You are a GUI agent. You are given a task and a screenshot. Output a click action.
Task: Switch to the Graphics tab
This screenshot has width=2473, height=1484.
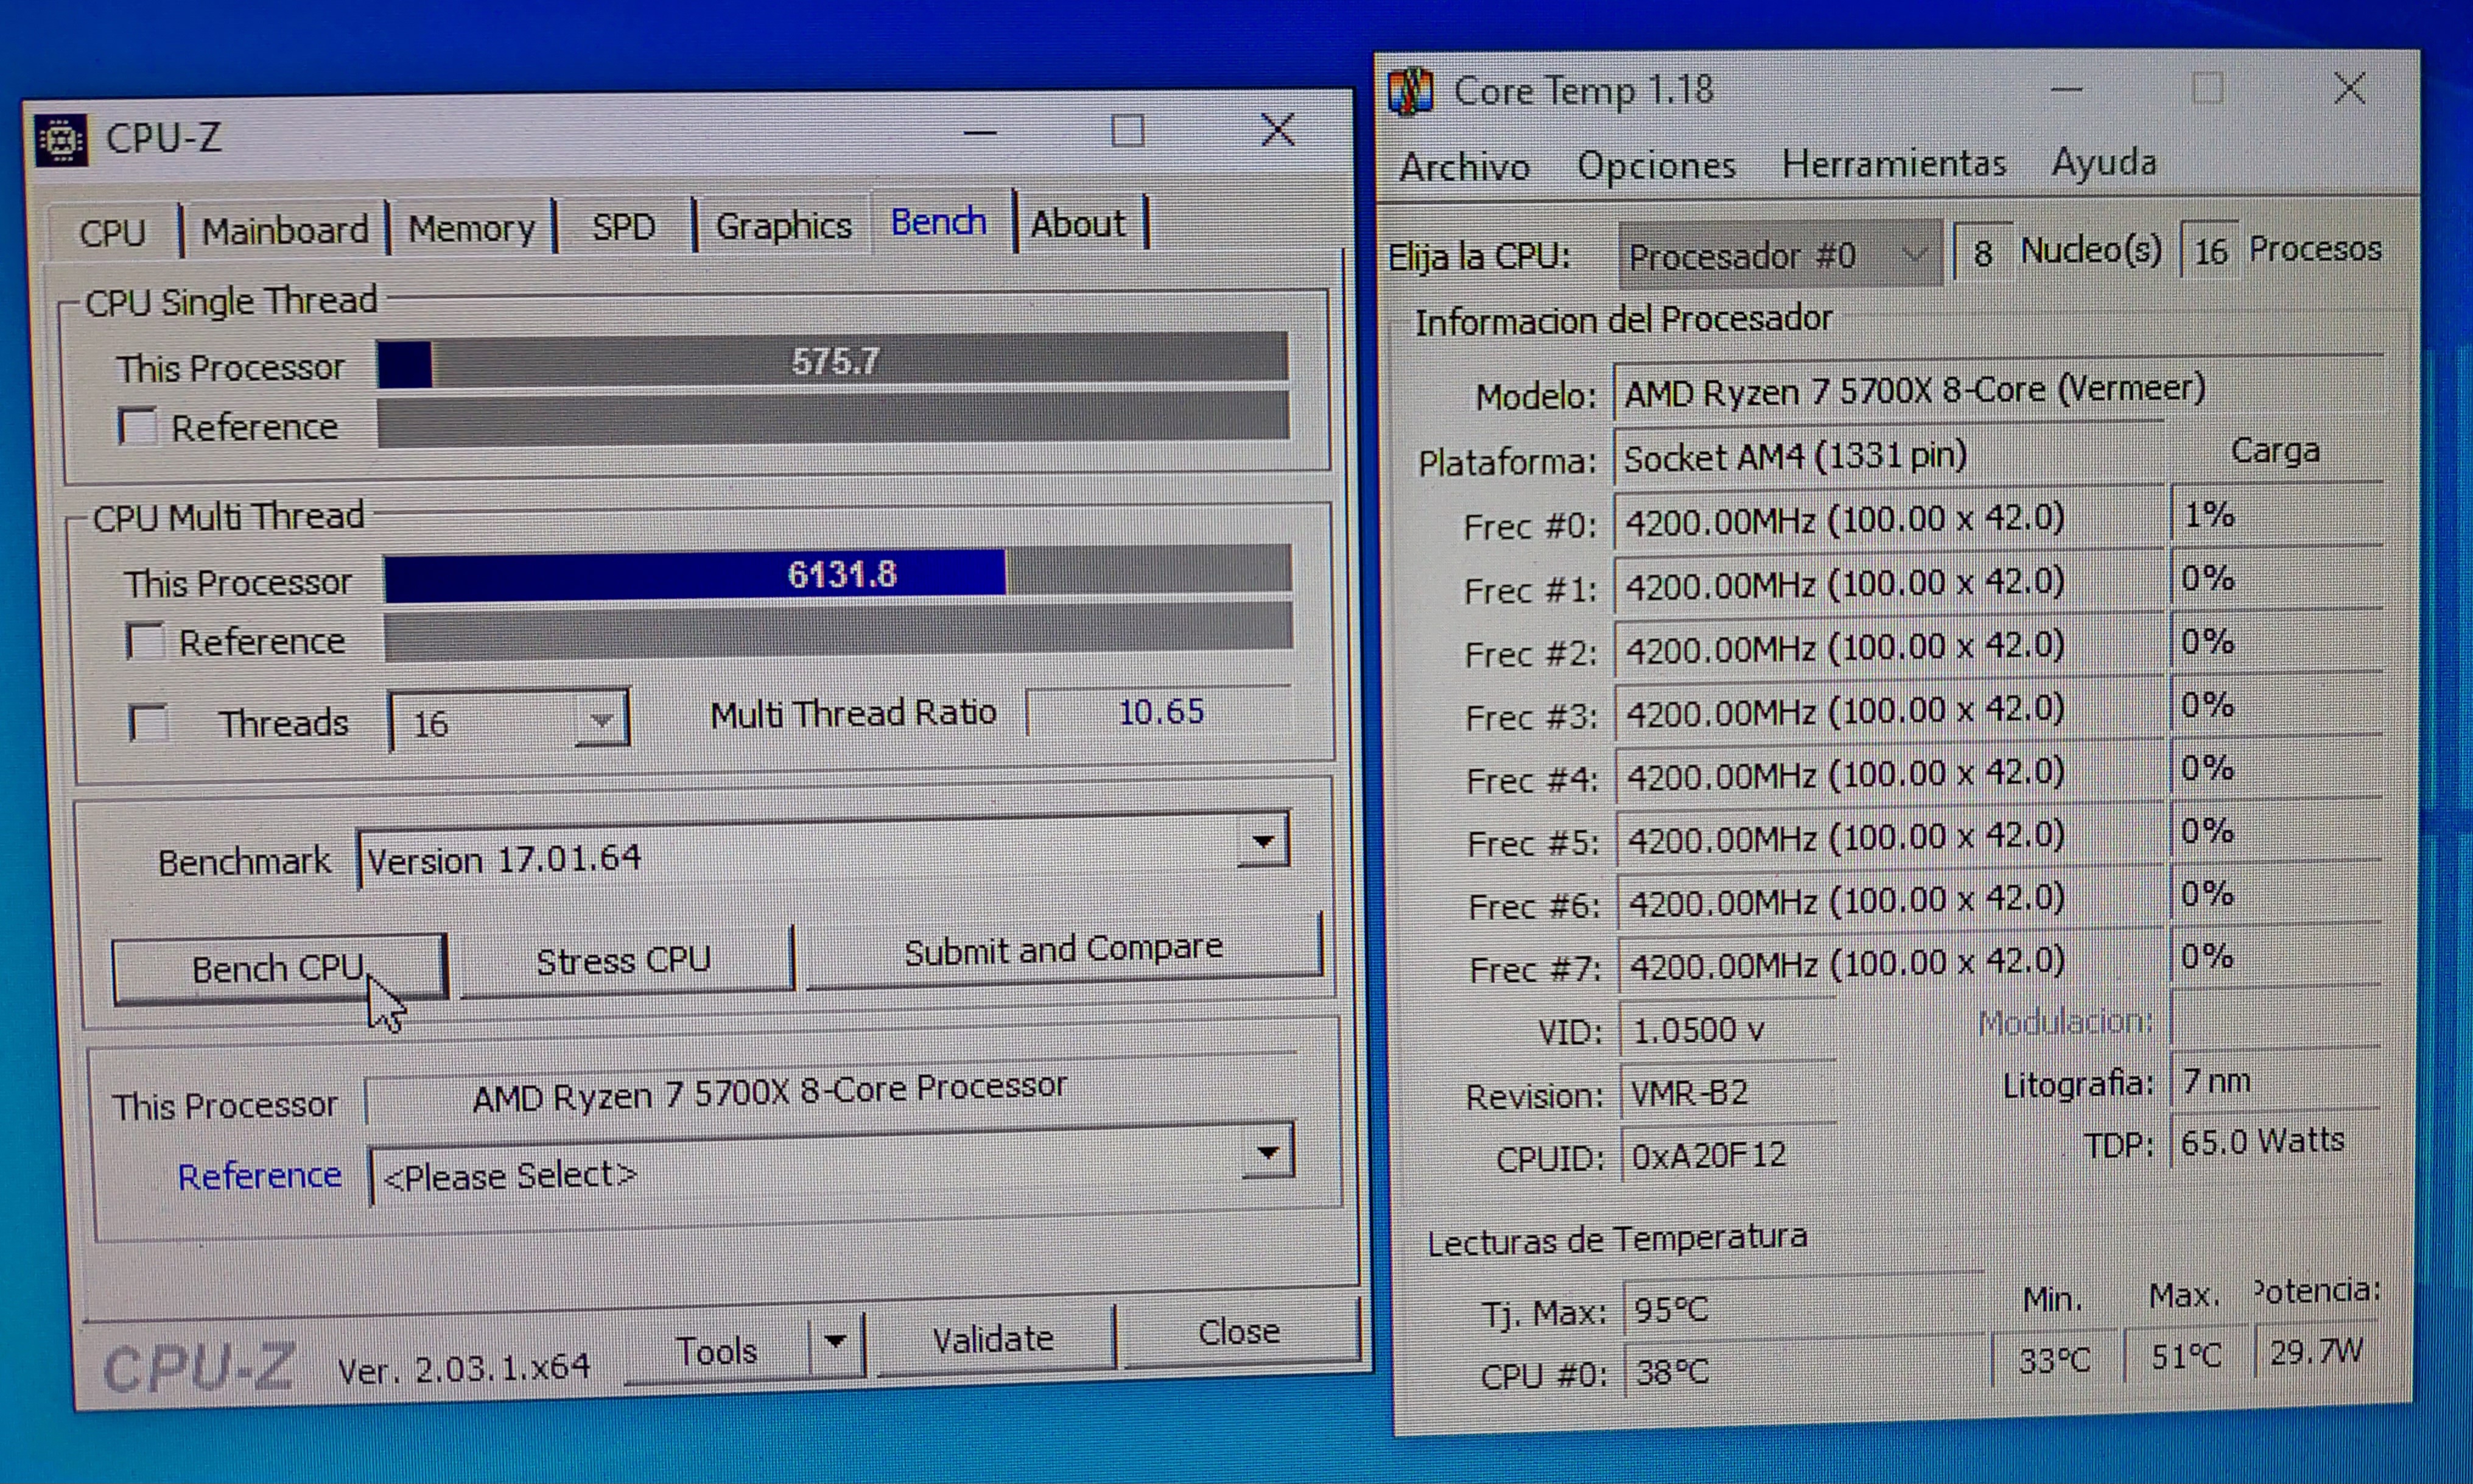click(783, 225)
